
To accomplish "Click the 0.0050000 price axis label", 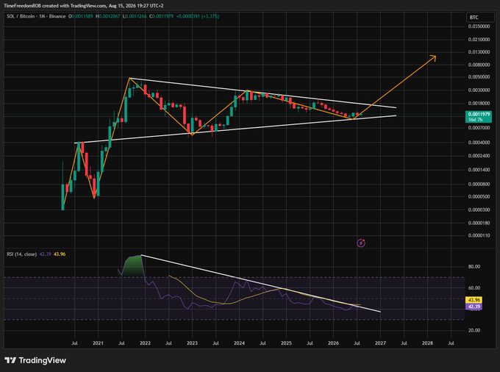I will 479,76.
